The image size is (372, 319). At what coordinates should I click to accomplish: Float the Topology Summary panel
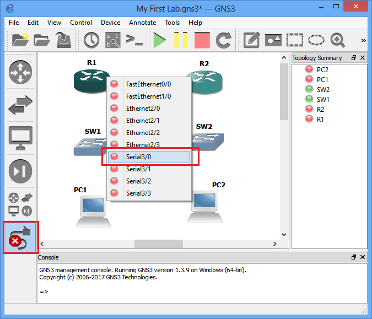[354, 58]
